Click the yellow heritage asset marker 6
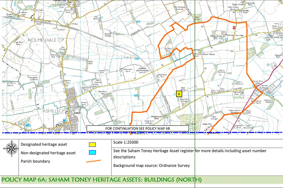This screenshot has height=188, width=283. click(179, 94)
